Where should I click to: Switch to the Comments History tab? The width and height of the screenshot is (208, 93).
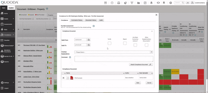point(77,20)
